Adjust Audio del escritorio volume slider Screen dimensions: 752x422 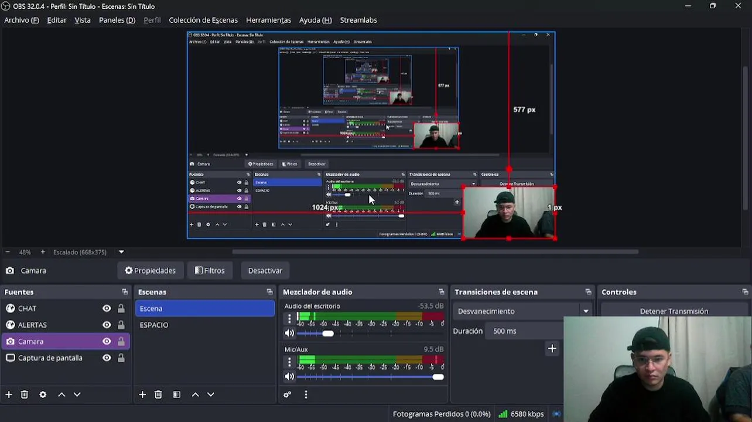328,333
